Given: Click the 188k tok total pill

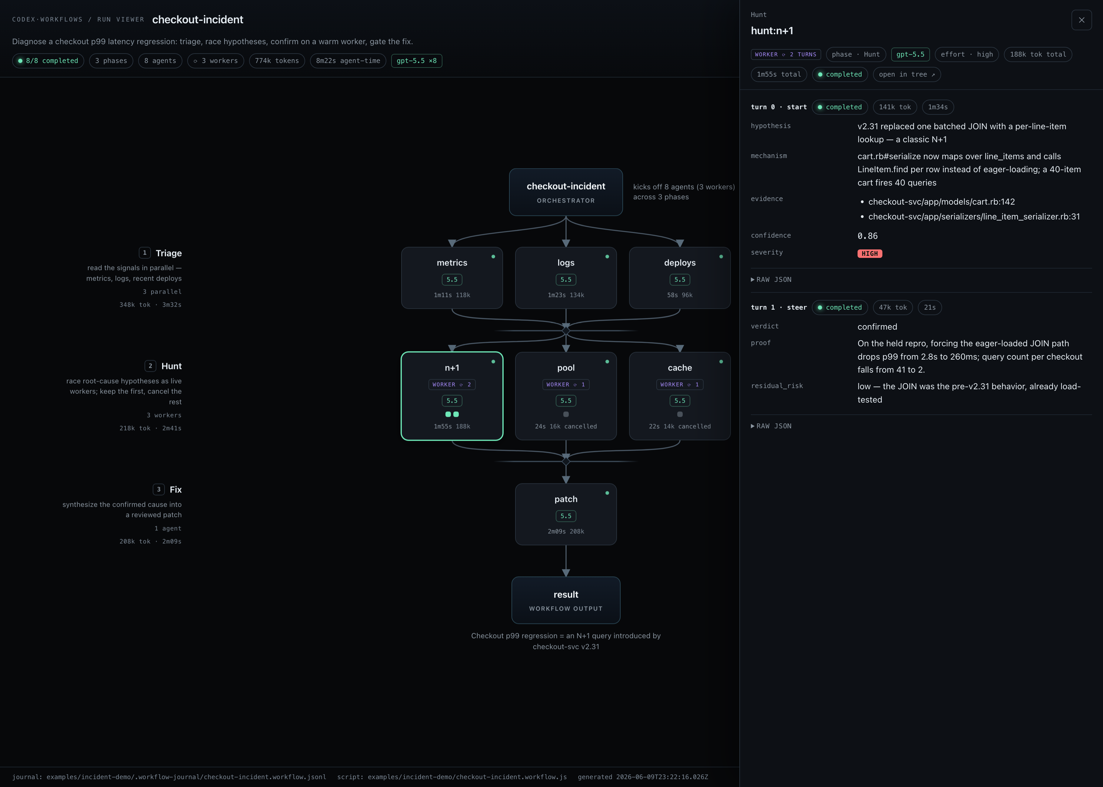Looking at the screenshot, I should 1038,54.
